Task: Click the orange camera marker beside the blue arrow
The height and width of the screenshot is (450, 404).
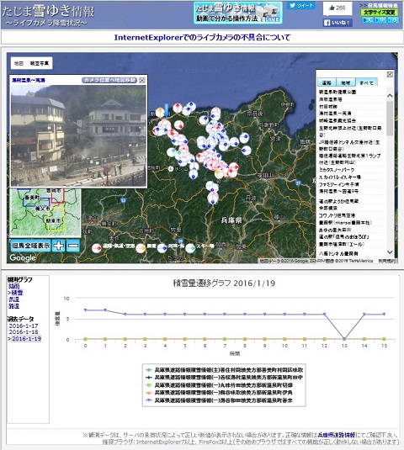Action: coord(160,113)
